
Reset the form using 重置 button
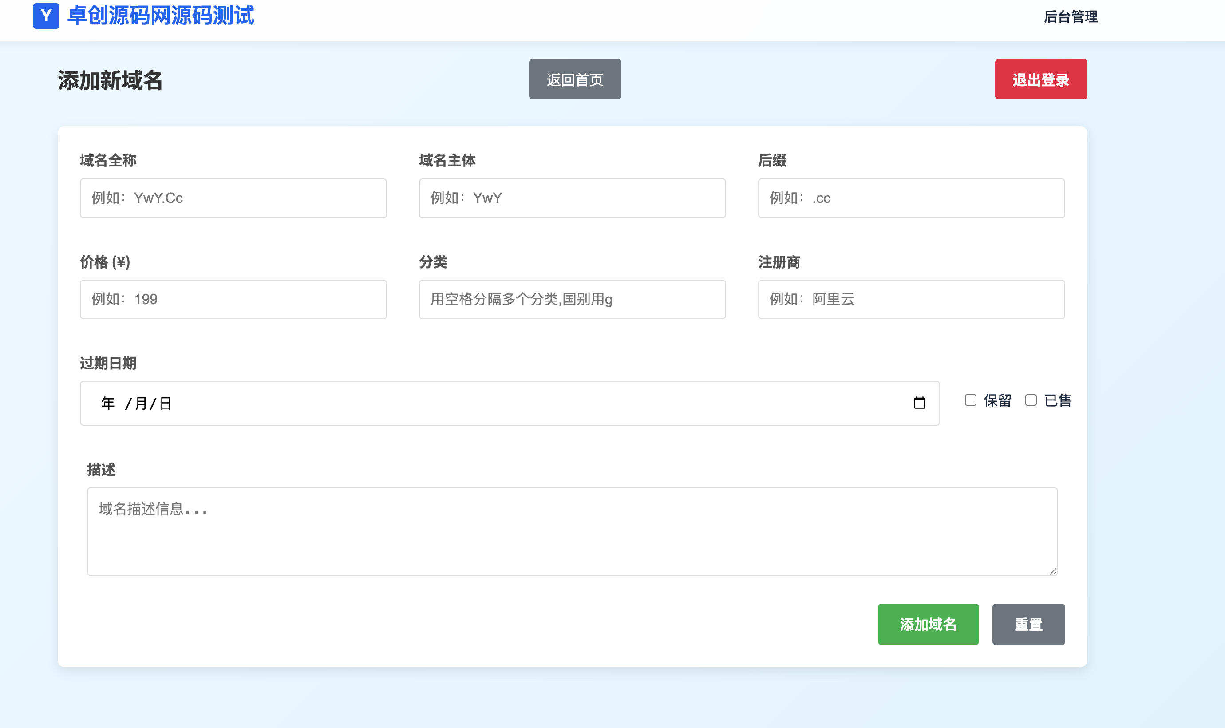[1028, 624]
